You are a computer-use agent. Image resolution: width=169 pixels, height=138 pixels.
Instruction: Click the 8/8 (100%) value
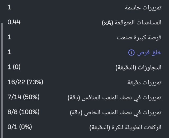(23, 112)
